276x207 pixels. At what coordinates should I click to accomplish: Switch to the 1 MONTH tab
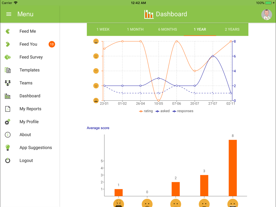[135, 30]
